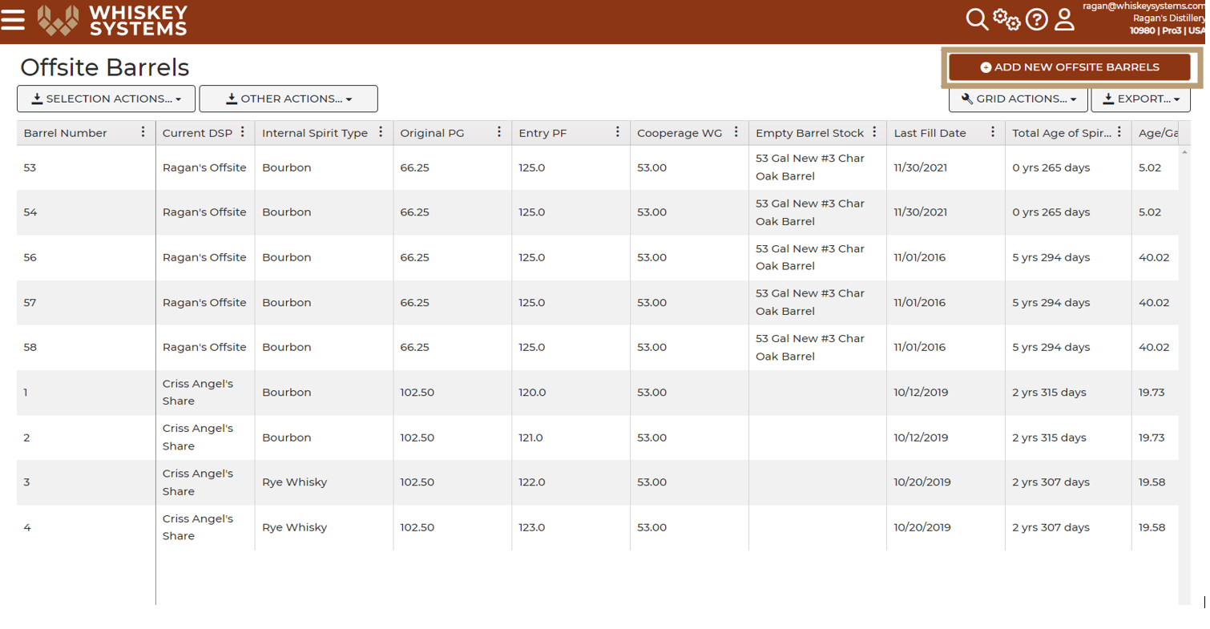Click the search magnifier icon

(977, 19)
